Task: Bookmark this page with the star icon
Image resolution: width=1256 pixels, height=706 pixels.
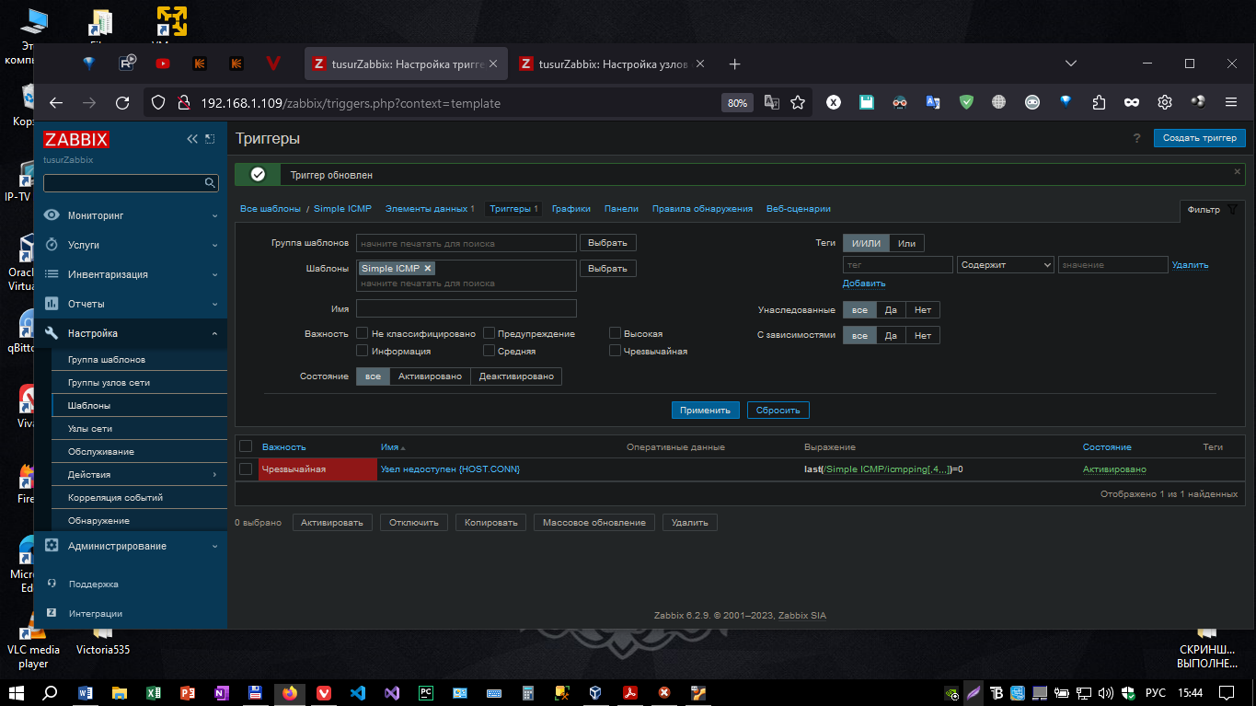Action: click(x=798, y=103)
